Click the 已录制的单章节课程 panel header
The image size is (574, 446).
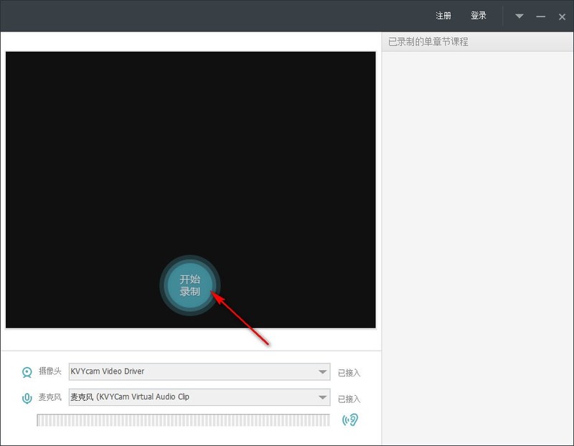pos(478,42)
